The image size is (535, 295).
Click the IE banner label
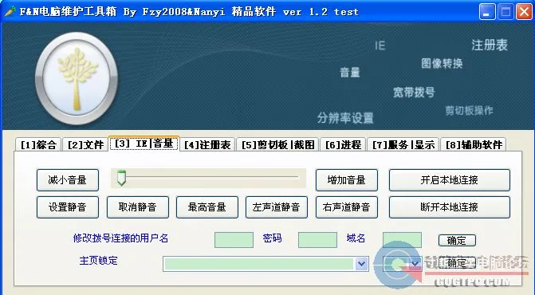(x=380, y=45)
